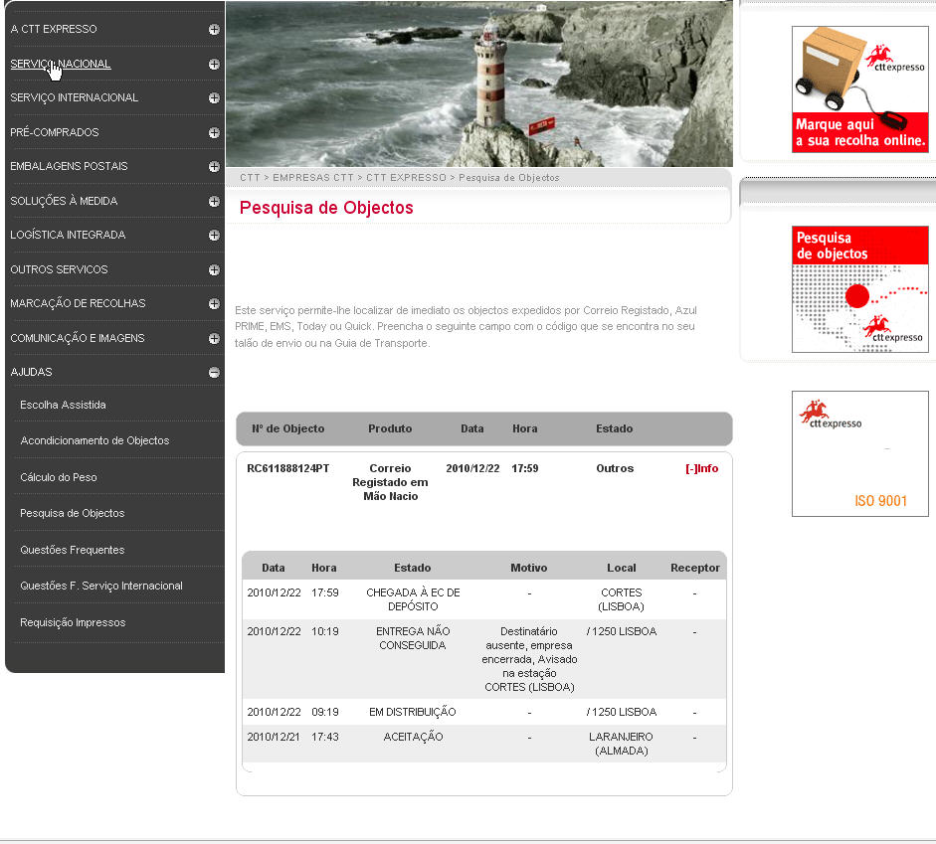Click the 'Produto' column header
936x844 pixels.
(390, 428)
